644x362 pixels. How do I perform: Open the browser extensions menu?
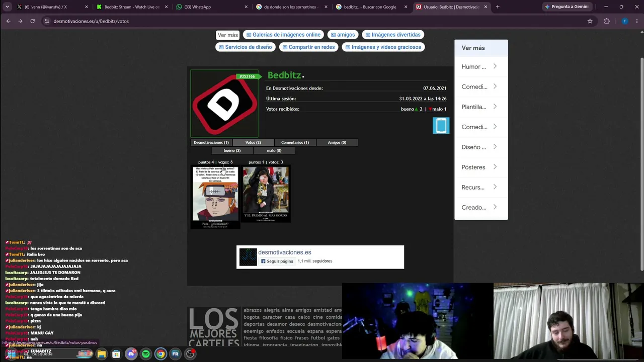[607, 21]
